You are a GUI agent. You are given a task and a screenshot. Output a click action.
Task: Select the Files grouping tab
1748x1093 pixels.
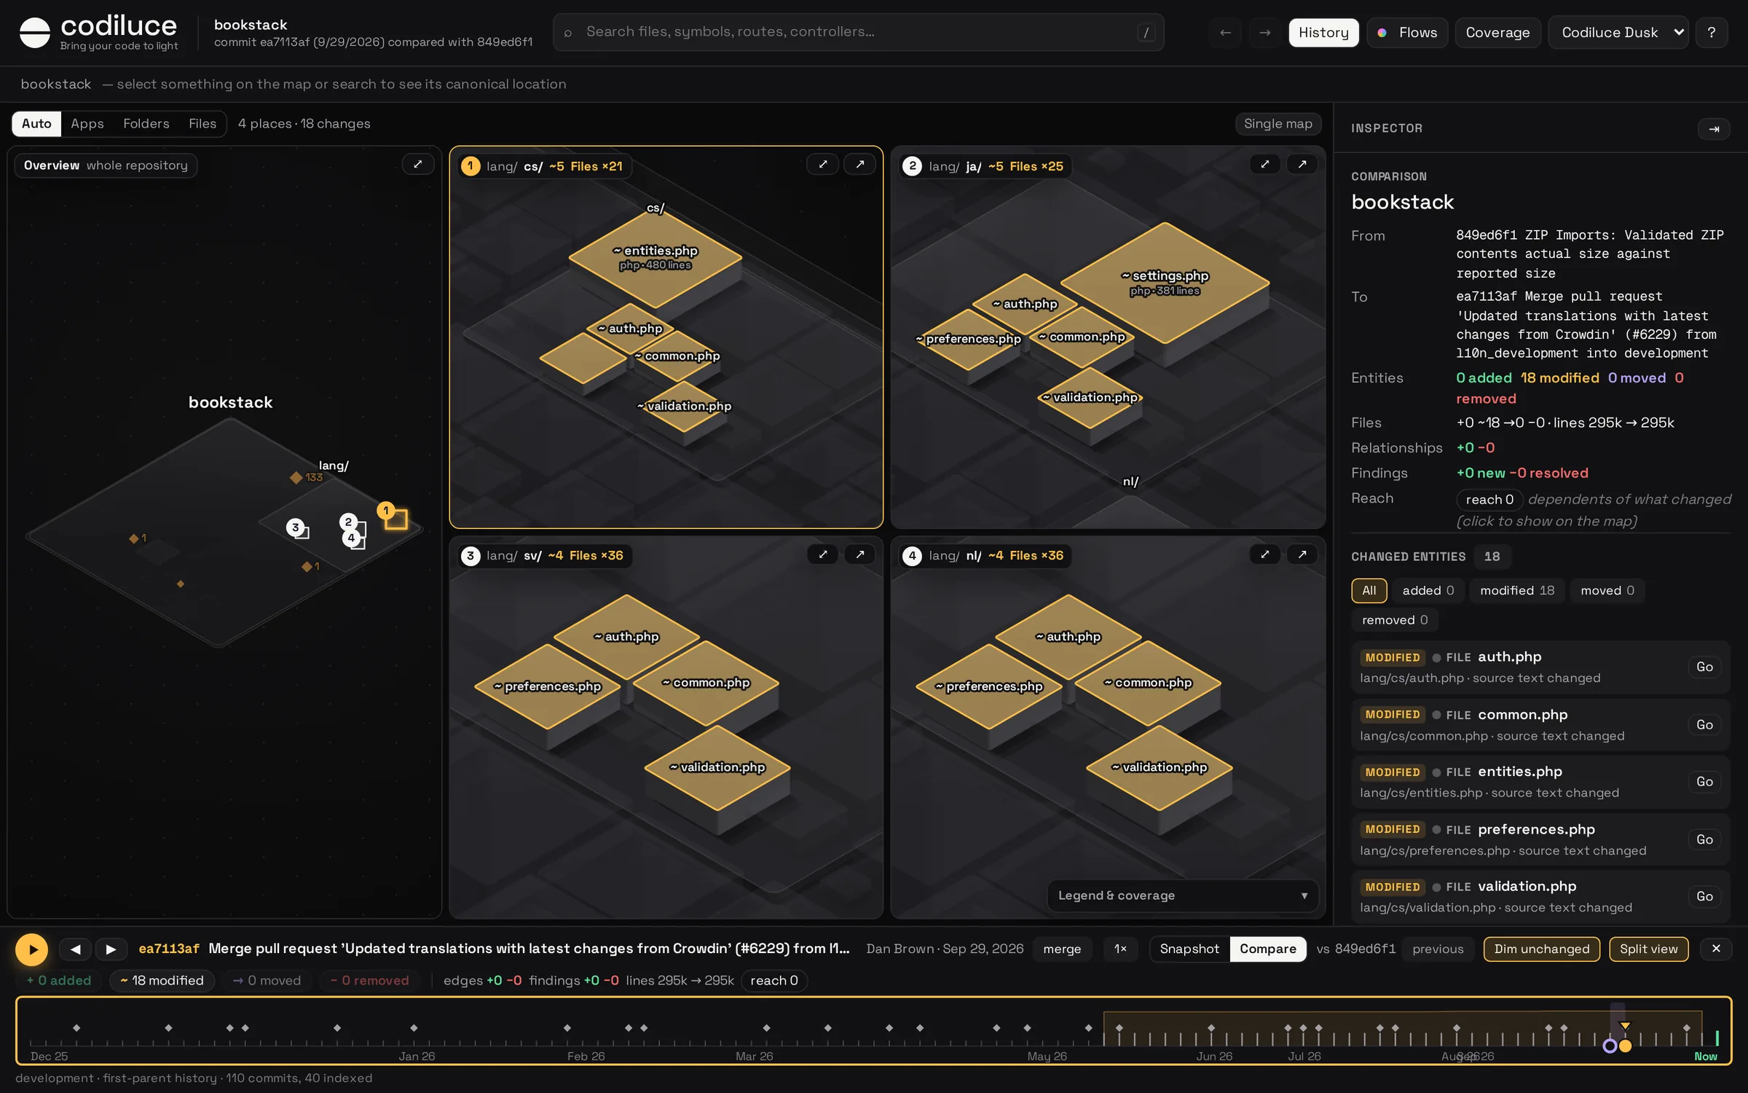[x=202, y=124]
